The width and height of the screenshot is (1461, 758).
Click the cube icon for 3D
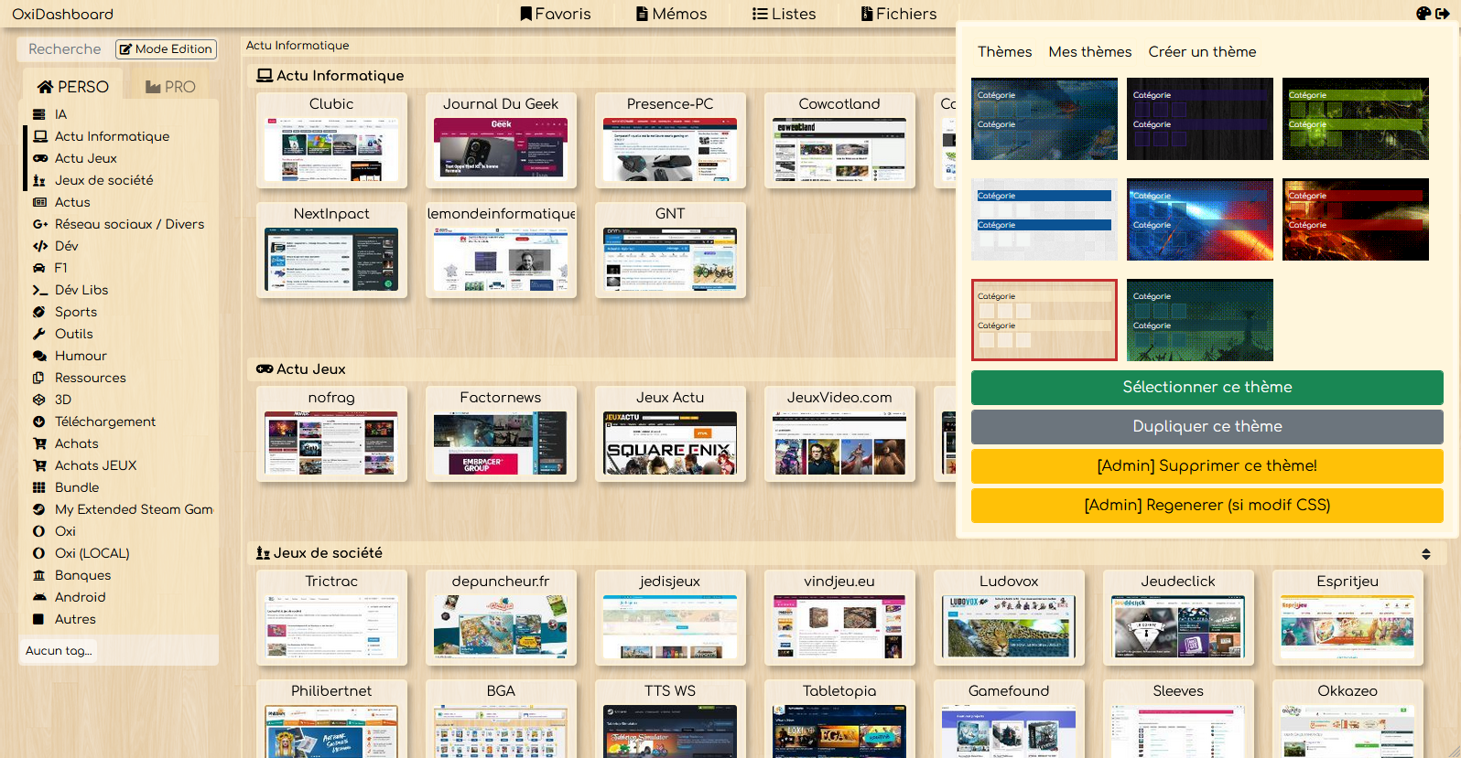pyautogui.click(x=39, y=400)
